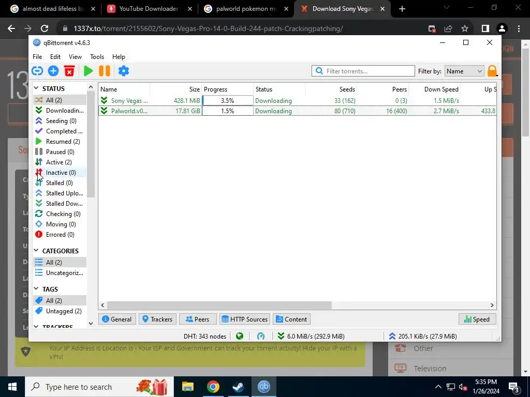Collapse the STATUS section chevron
Viewport: 530px width, 397px height.
[x=37, y=88]
